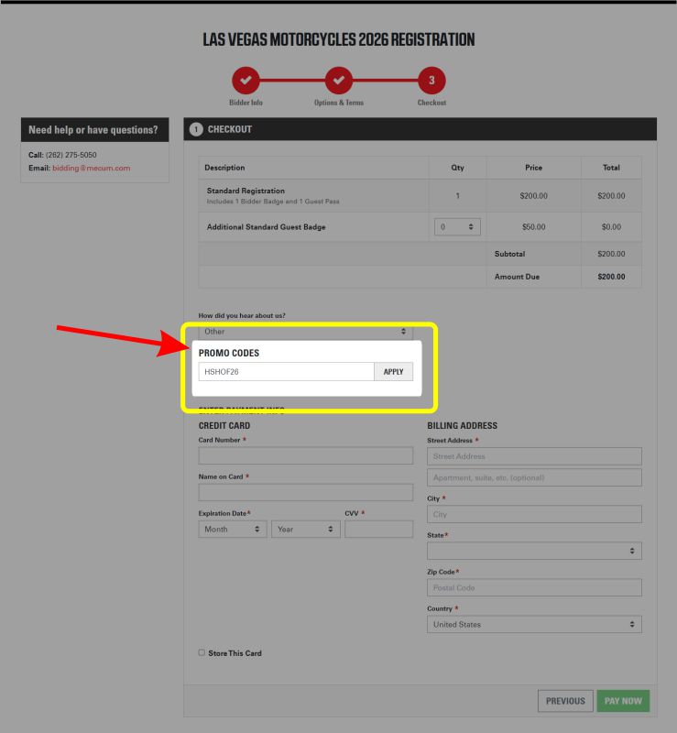Open the State dropdown
677x733 pixels.
click(534, 551)
